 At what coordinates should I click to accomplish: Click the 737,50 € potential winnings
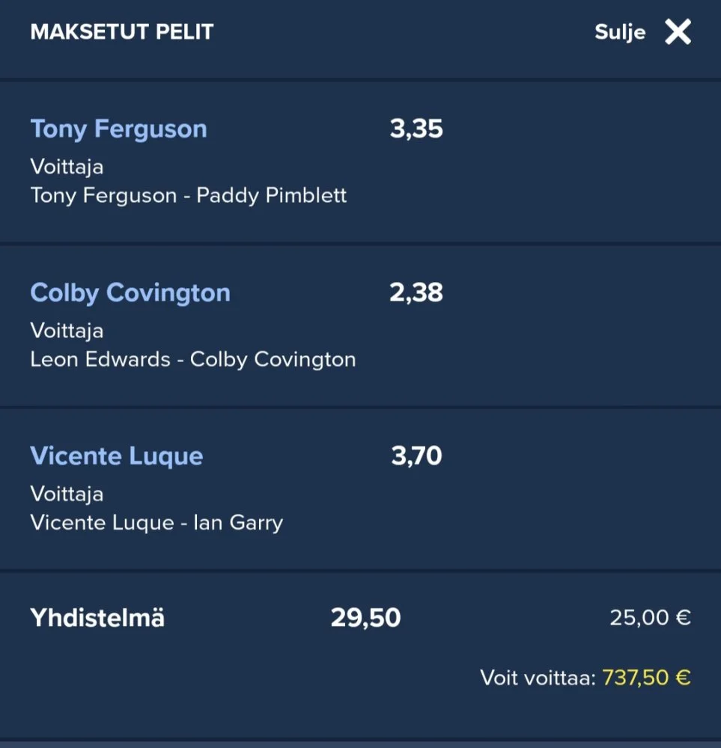tap(646, 678)
